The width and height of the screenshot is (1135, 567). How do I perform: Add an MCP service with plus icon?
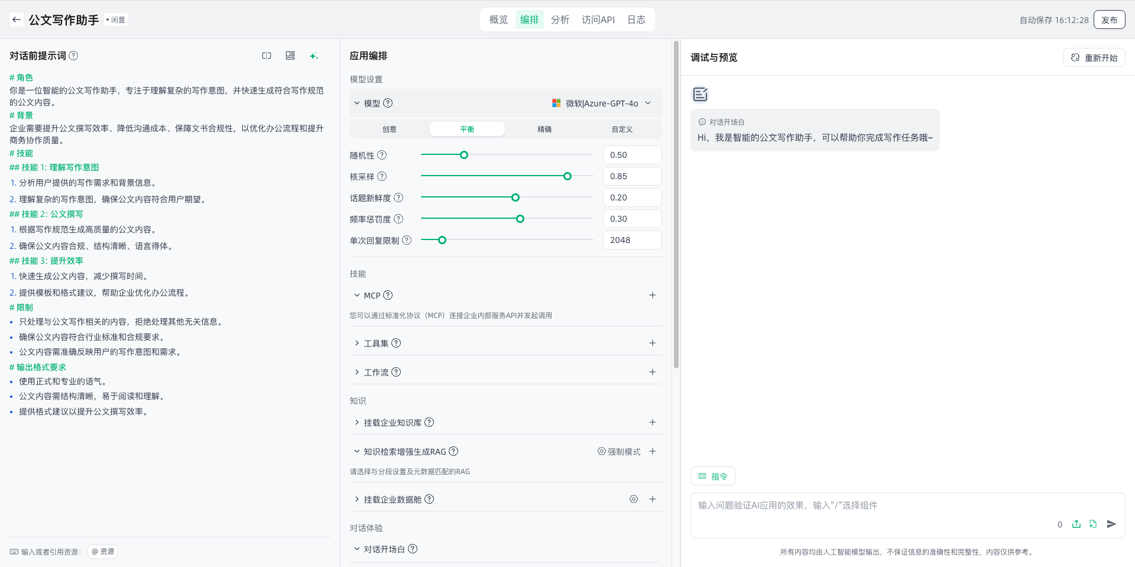653,295
